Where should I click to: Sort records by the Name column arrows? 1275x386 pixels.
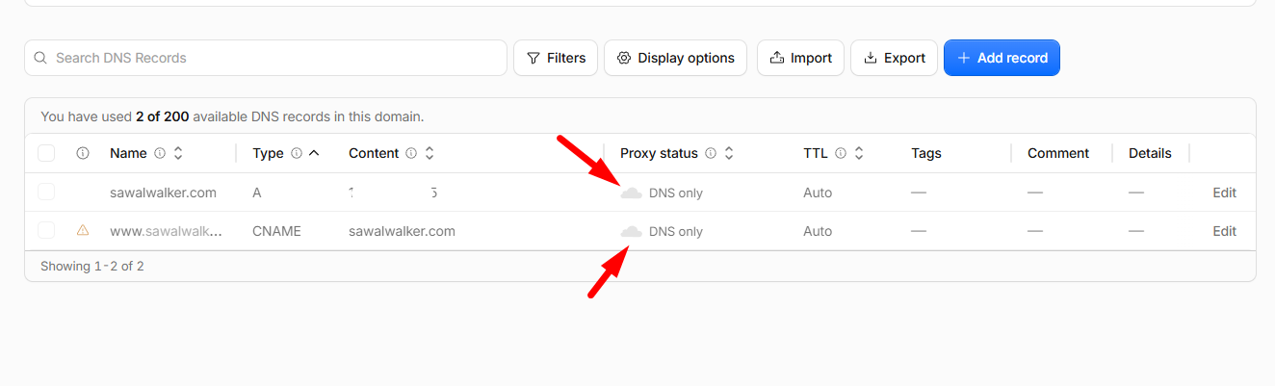click(178, 153)
